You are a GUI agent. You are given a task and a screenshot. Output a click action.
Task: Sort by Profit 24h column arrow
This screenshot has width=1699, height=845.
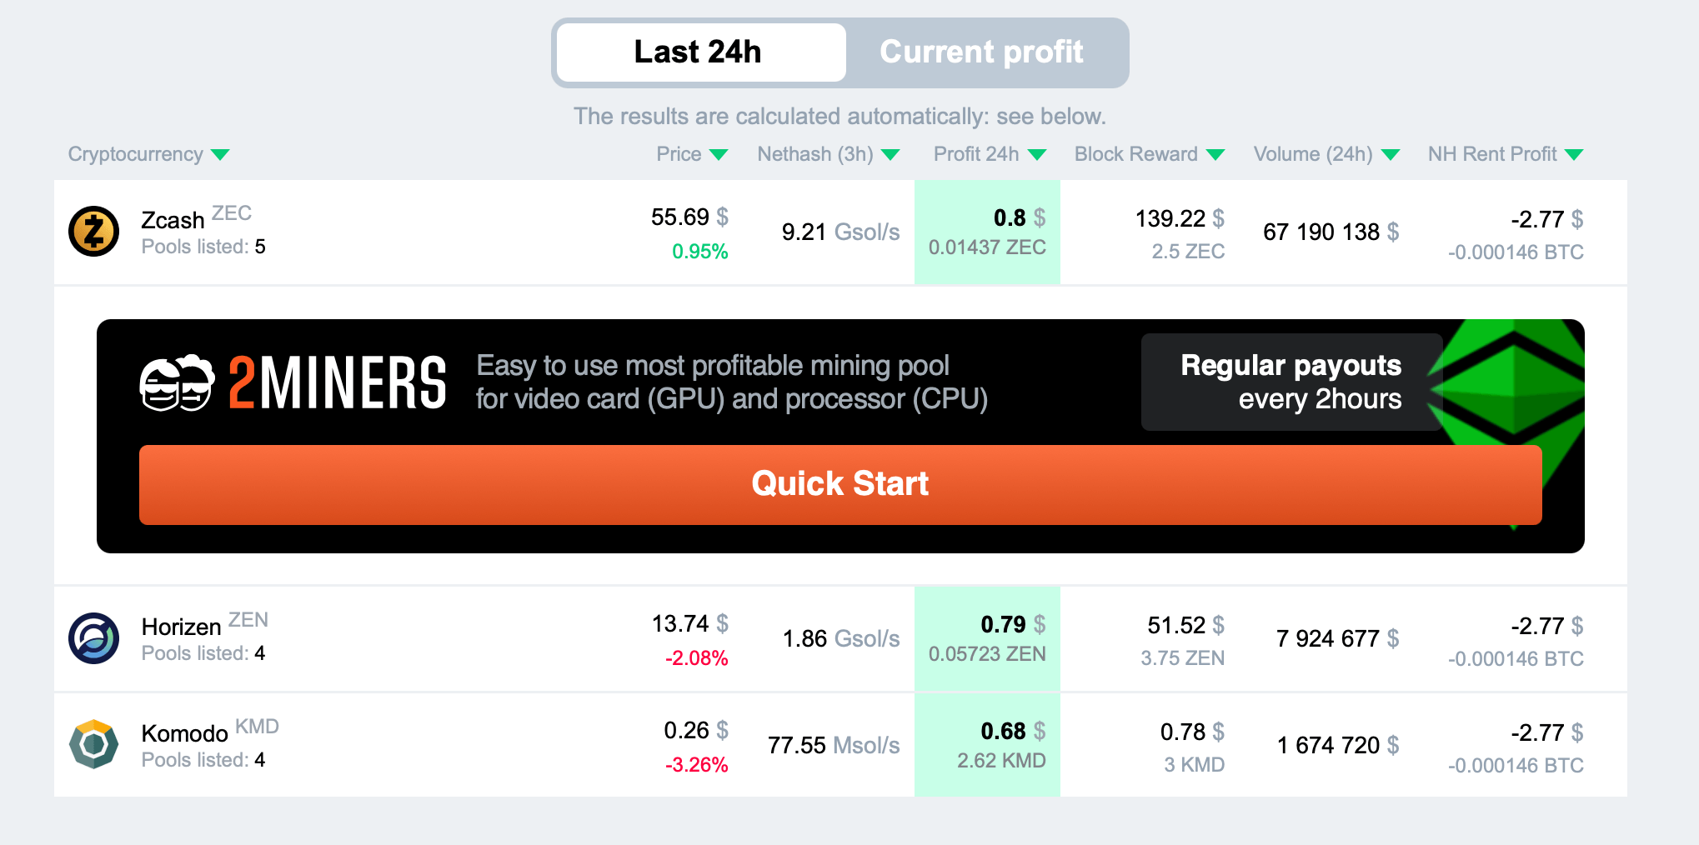point(1037,155)
